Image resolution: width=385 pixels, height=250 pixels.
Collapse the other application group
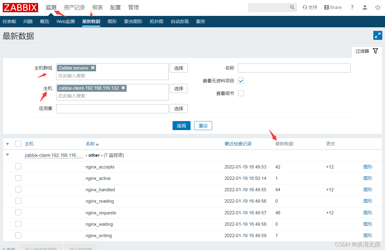coord(8,155)
